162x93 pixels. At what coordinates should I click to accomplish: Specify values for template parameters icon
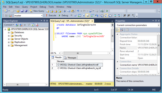(x=134, y=16)
